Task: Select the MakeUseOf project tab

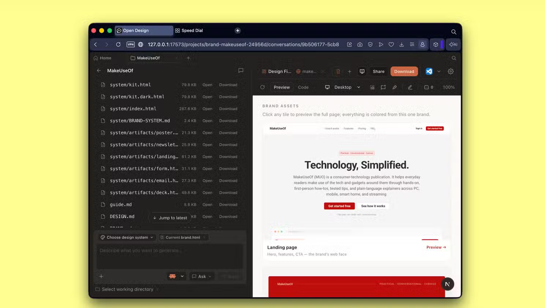Action: (145, 58)
